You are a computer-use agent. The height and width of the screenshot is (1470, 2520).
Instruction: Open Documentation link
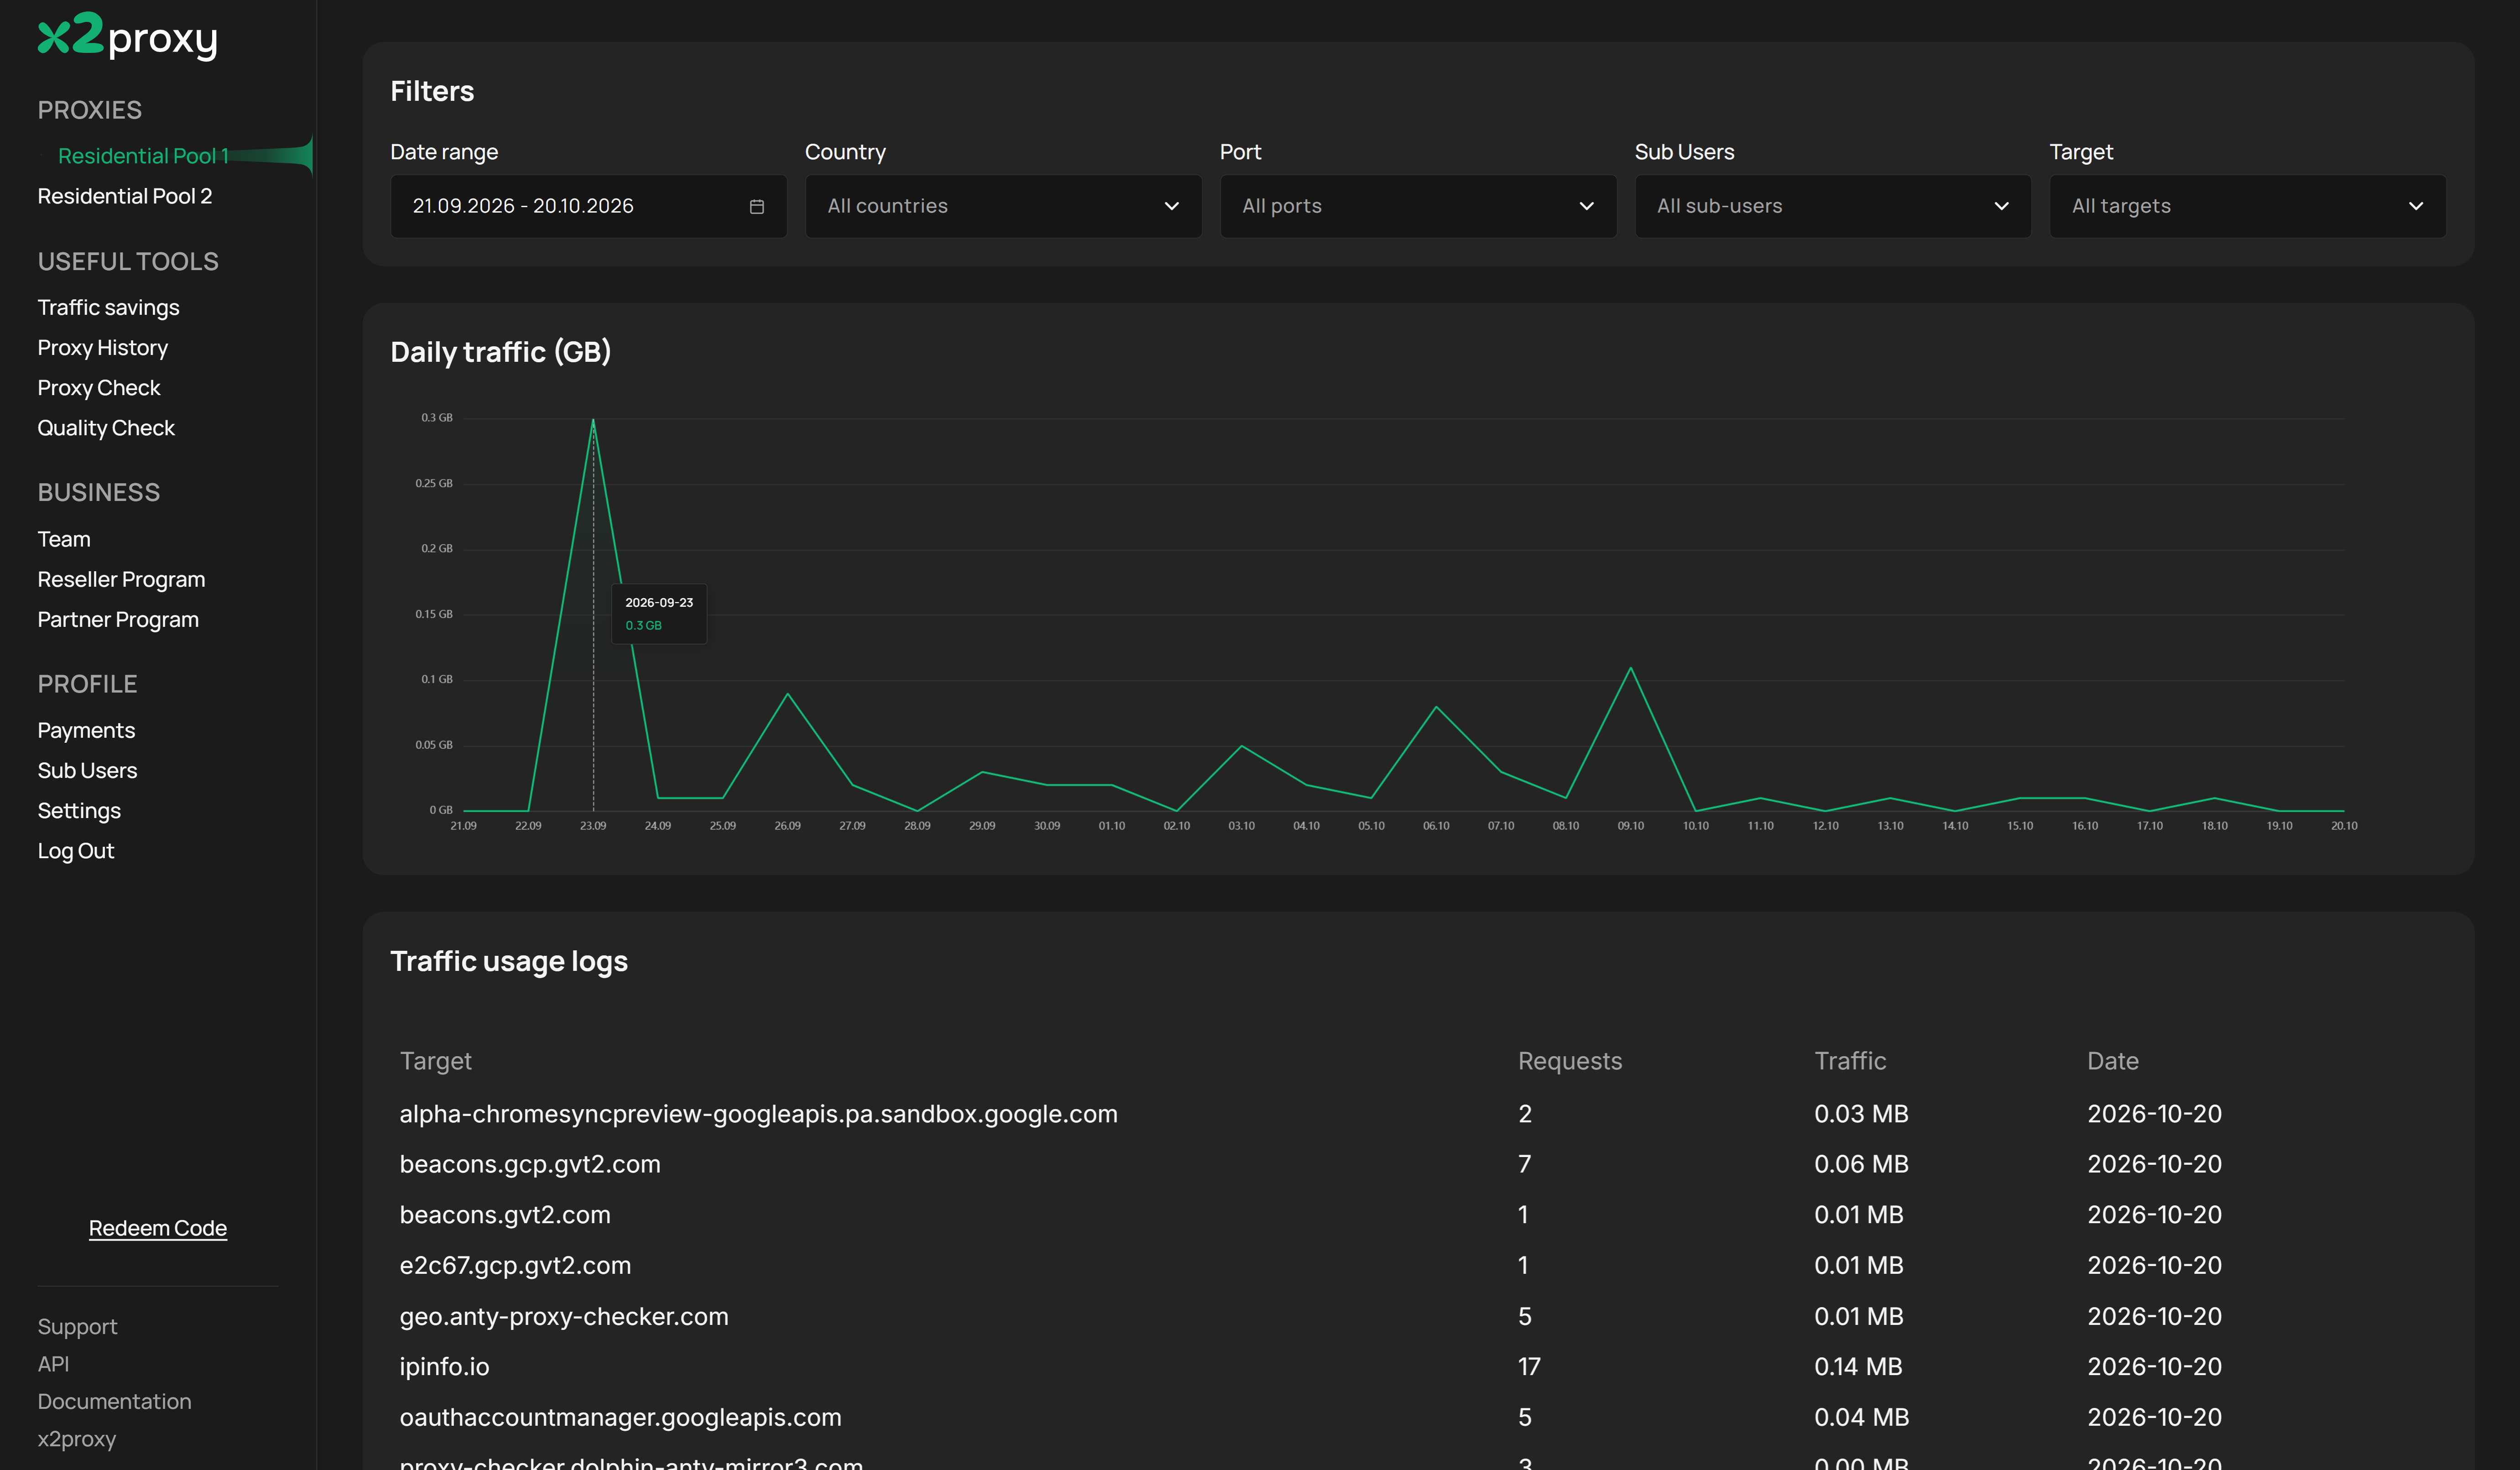click(114, 1401)
